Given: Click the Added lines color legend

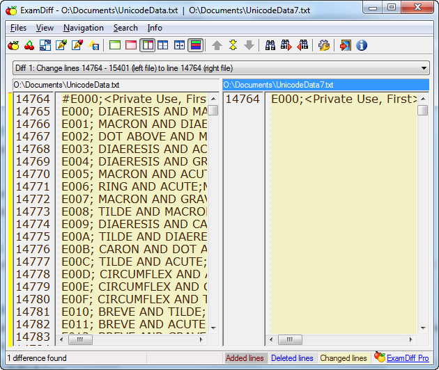Looking at the screenshot, I should (x=245, y=358).
